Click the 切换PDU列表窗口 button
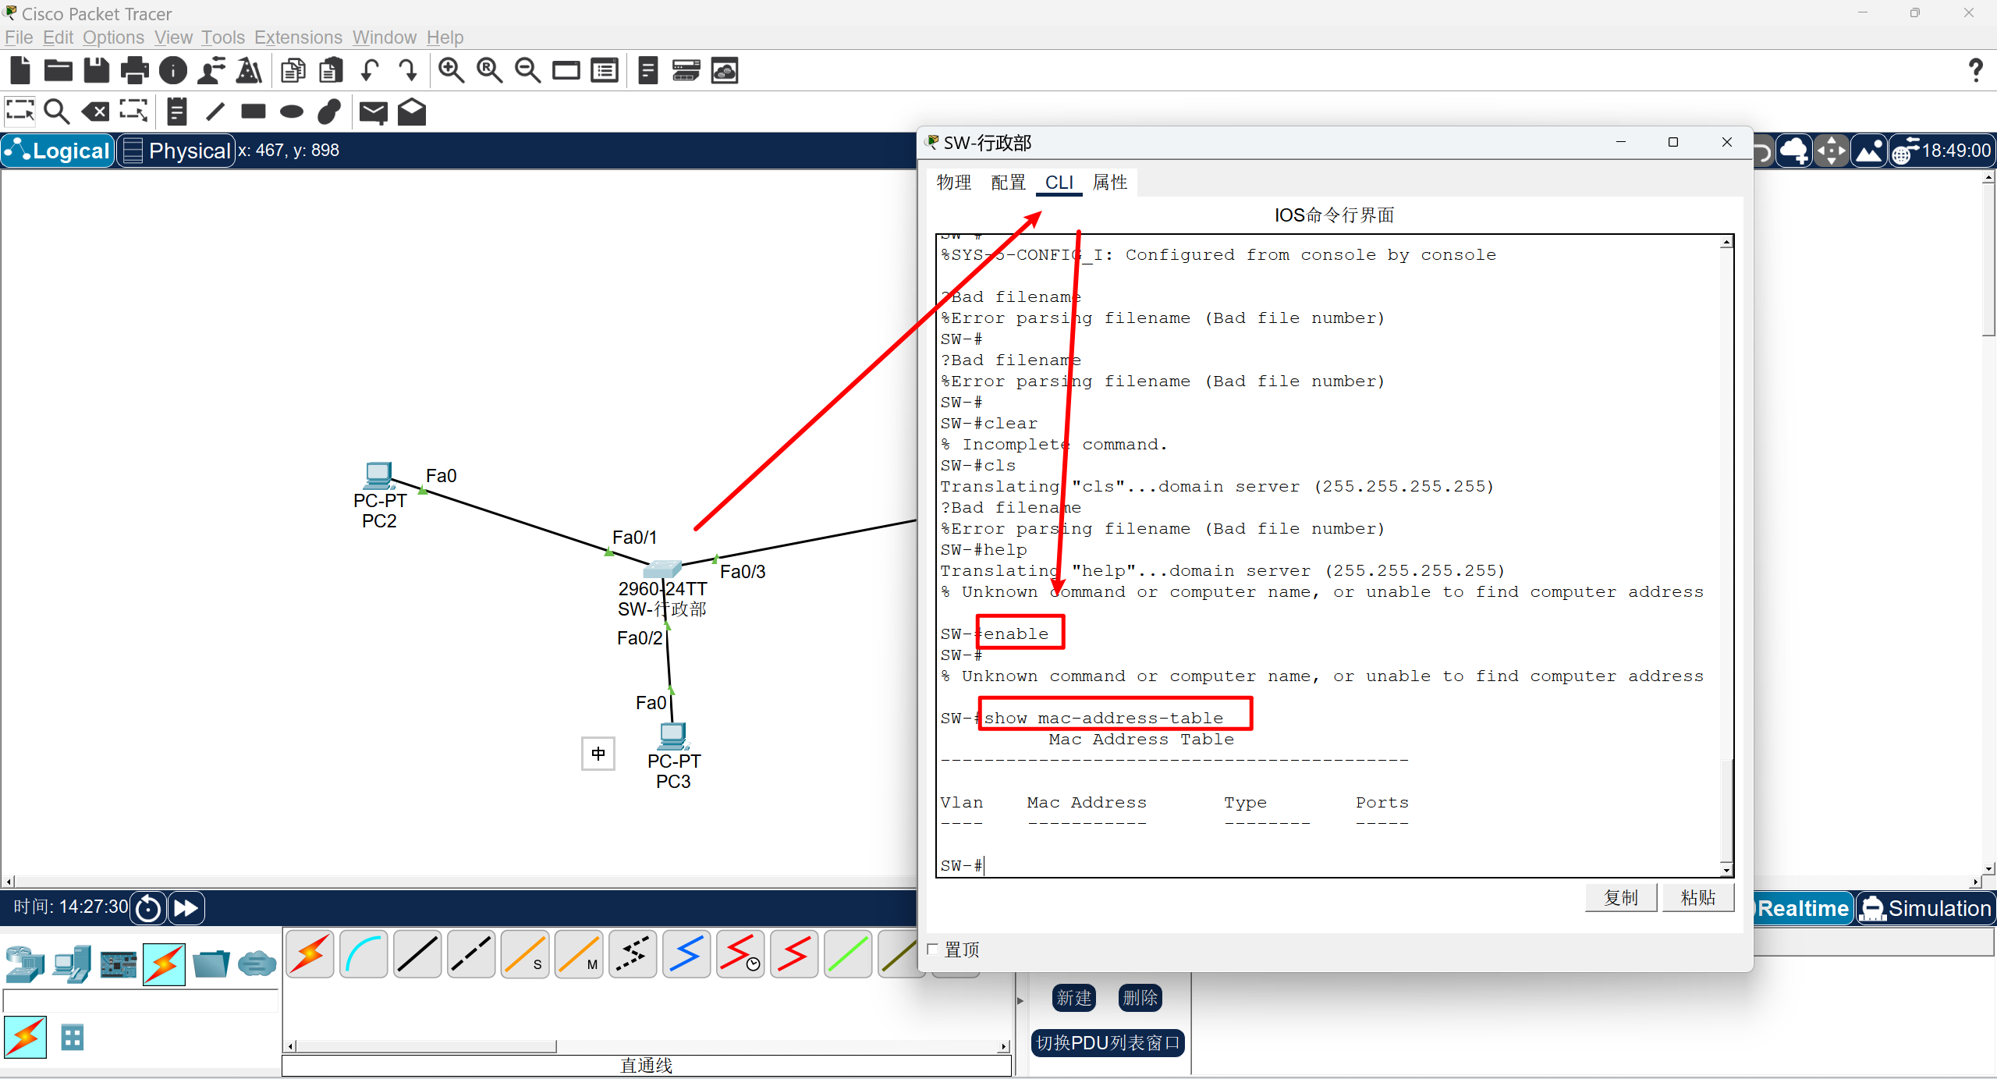 [x=1108, y=1043]
